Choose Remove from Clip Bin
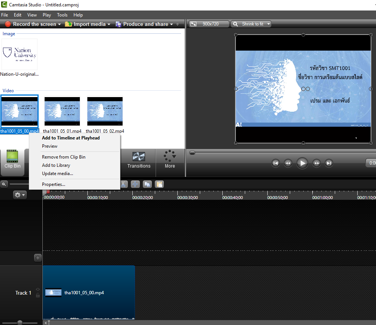The width and height of the screenshot is (376, 325). pyautogui.click(x=64, y=157)
